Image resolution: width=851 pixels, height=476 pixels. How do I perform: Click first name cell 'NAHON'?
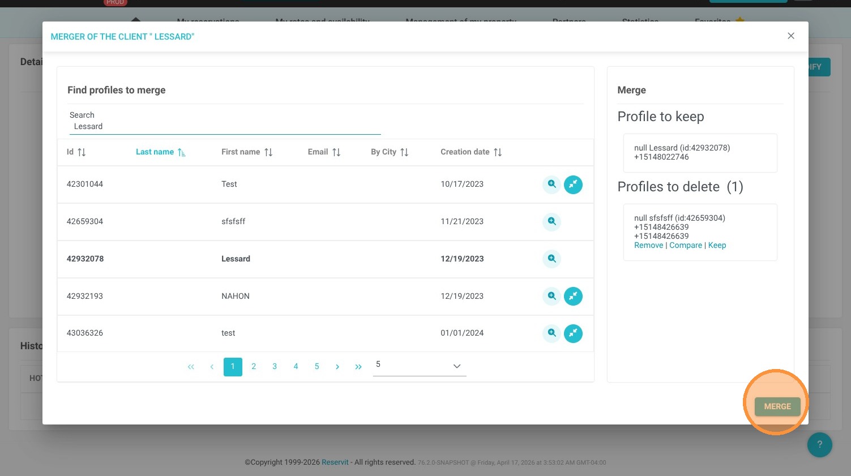(x=236, y=297)
